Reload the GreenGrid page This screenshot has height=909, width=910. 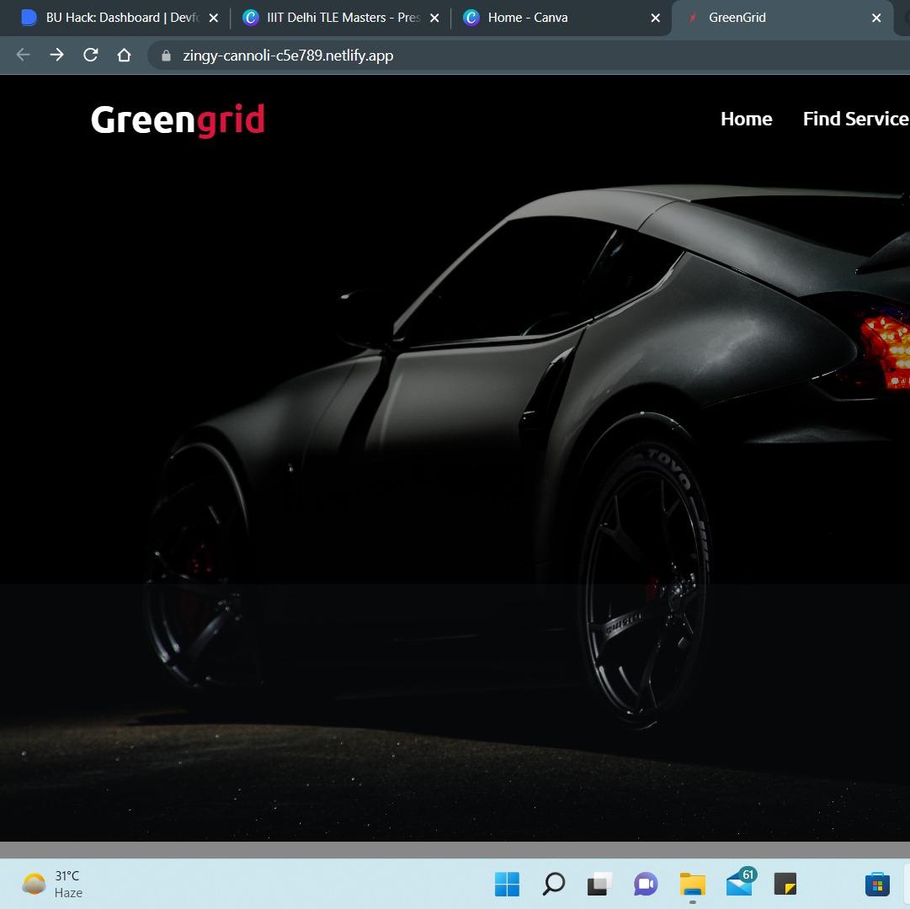(x=90, y=56)
